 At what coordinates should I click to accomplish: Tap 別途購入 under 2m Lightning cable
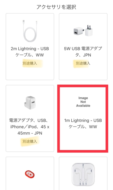(x=30, y=63)
